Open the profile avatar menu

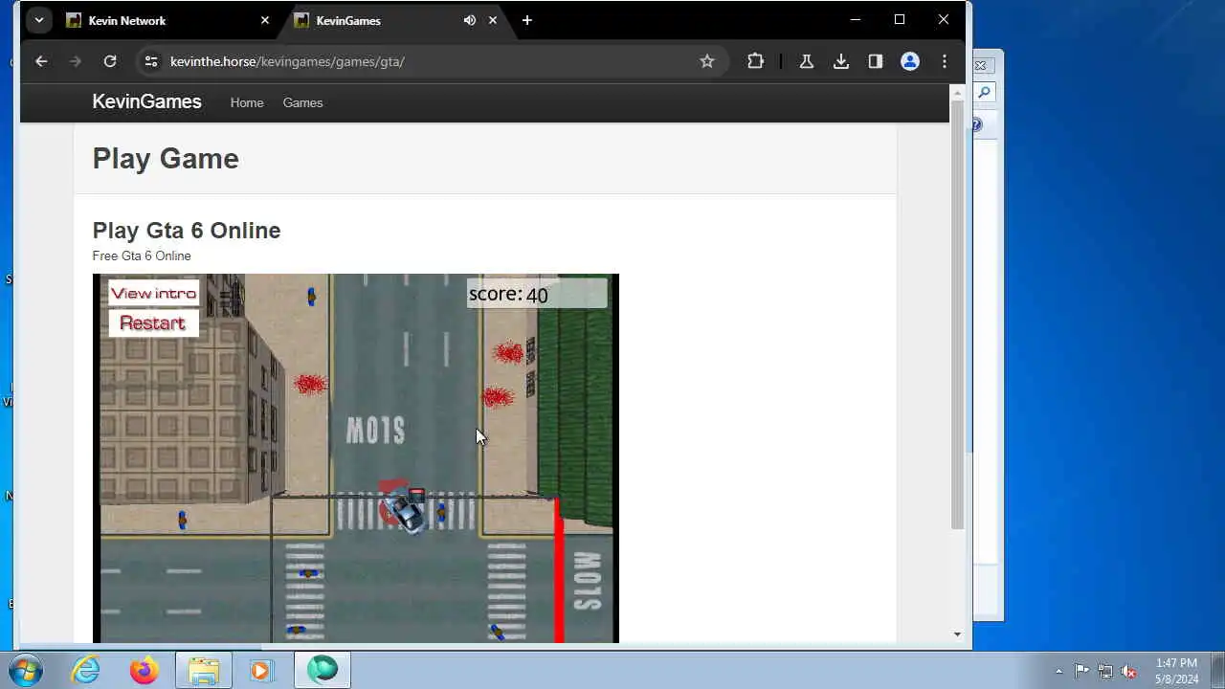point(910,61)
